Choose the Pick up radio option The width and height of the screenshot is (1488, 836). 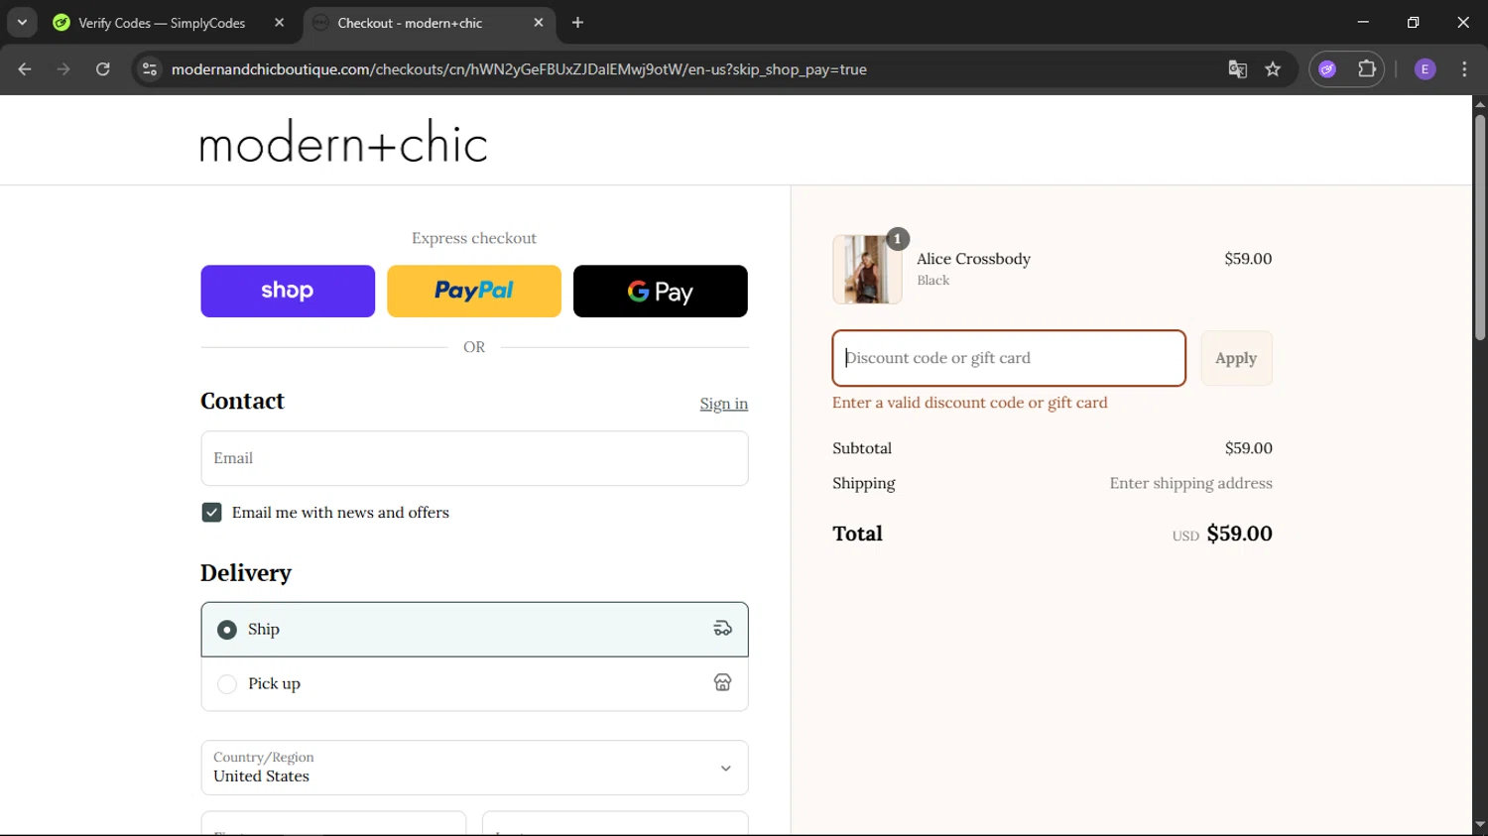[227, 684]
